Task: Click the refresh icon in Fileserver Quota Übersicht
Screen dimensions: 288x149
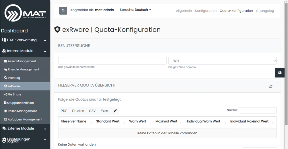Action: (271, 86)
